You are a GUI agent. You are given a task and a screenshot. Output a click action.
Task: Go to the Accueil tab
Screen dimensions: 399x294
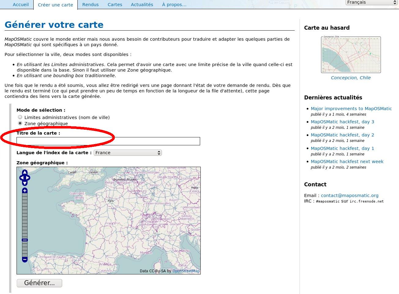pos(21,5)
